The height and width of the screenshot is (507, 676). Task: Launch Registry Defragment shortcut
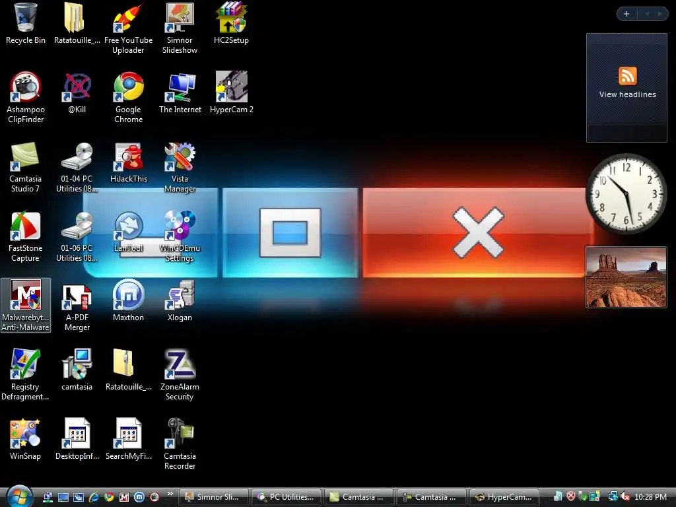[x=25, y=375]
